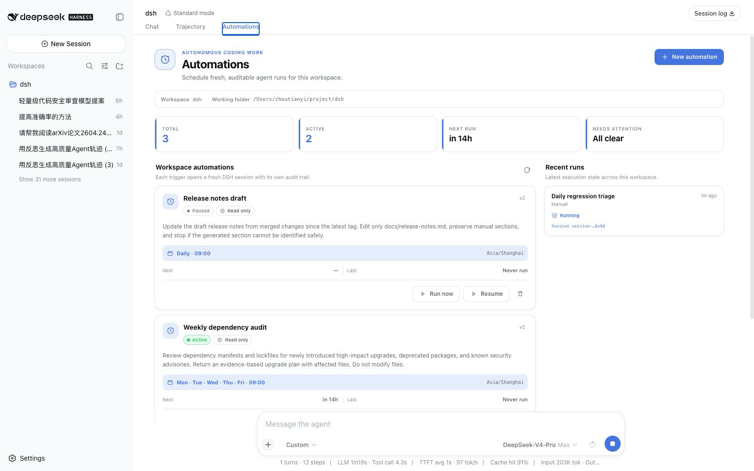This screenshot has height=471, width=754.
Task: Click the Mon · Tue · Wed · Thu · Fri · 09:00 schedule
Action: (x=221, y=382)
